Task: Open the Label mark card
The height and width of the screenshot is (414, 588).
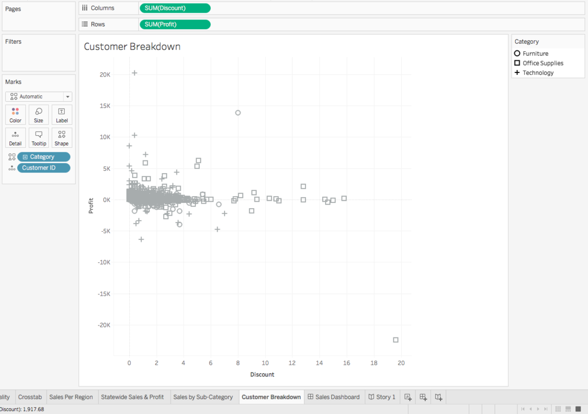Action: pyautogui.click(x=62, y=114)
